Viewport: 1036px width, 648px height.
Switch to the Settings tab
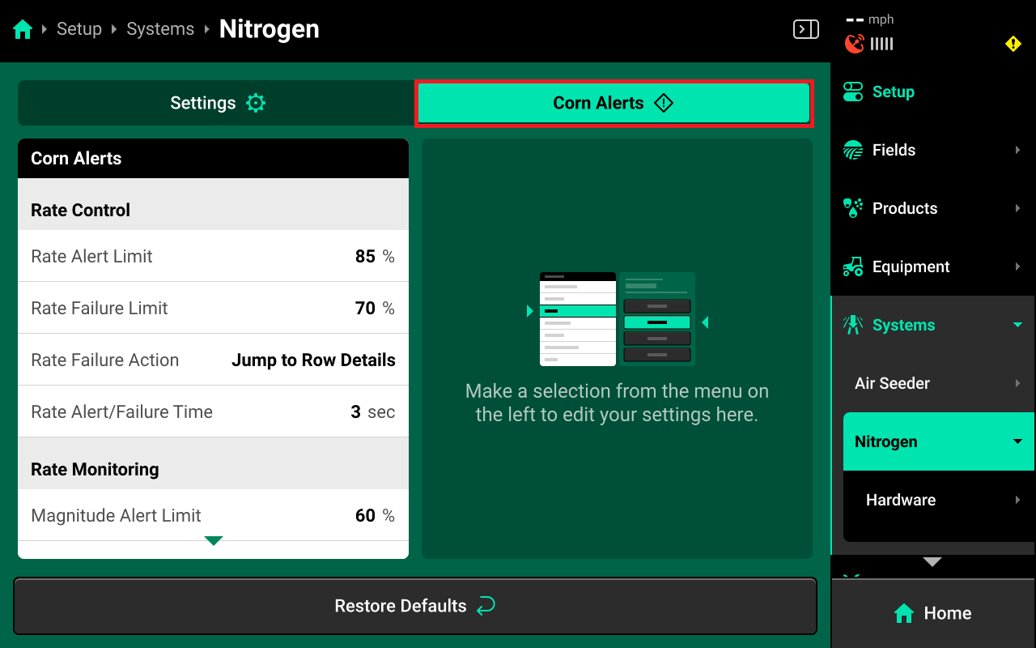pyautogui.click(x=217, y=103)
